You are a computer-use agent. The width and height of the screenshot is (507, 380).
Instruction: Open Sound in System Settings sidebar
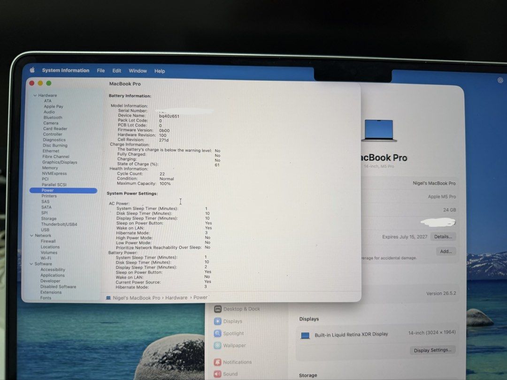226,374
